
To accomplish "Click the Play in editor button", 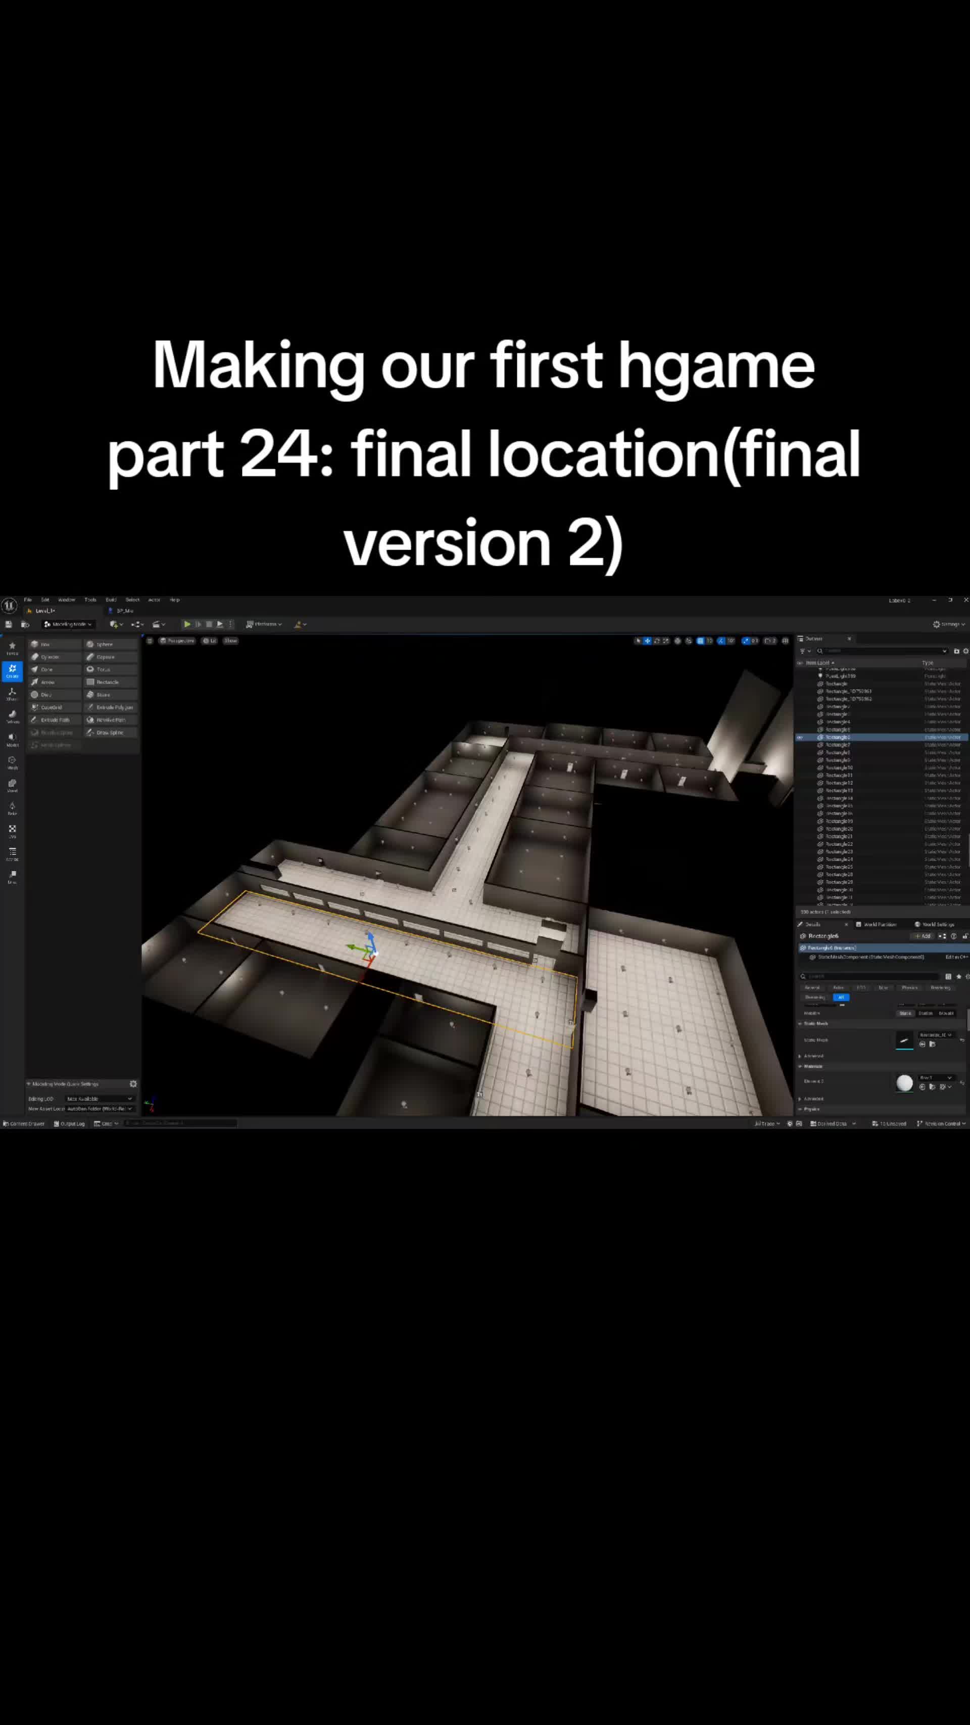I will point(187,624).
